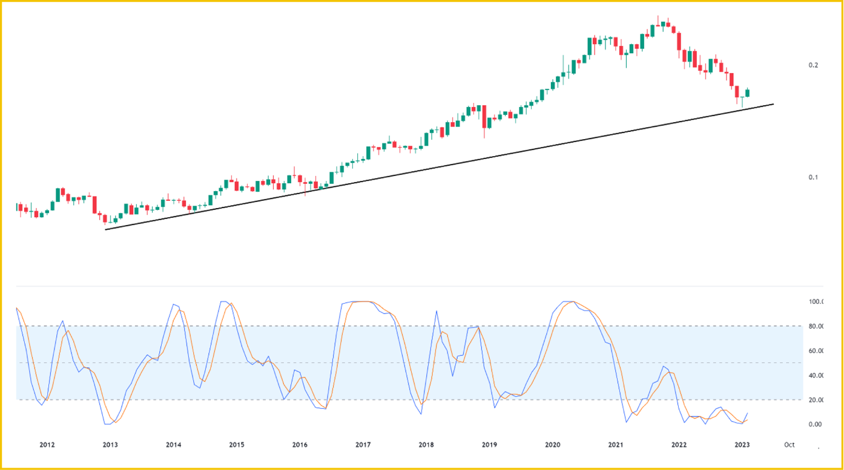Click the last green candlestick in 2023
This screenshot has width=844, height=470.
pos(748,93)
